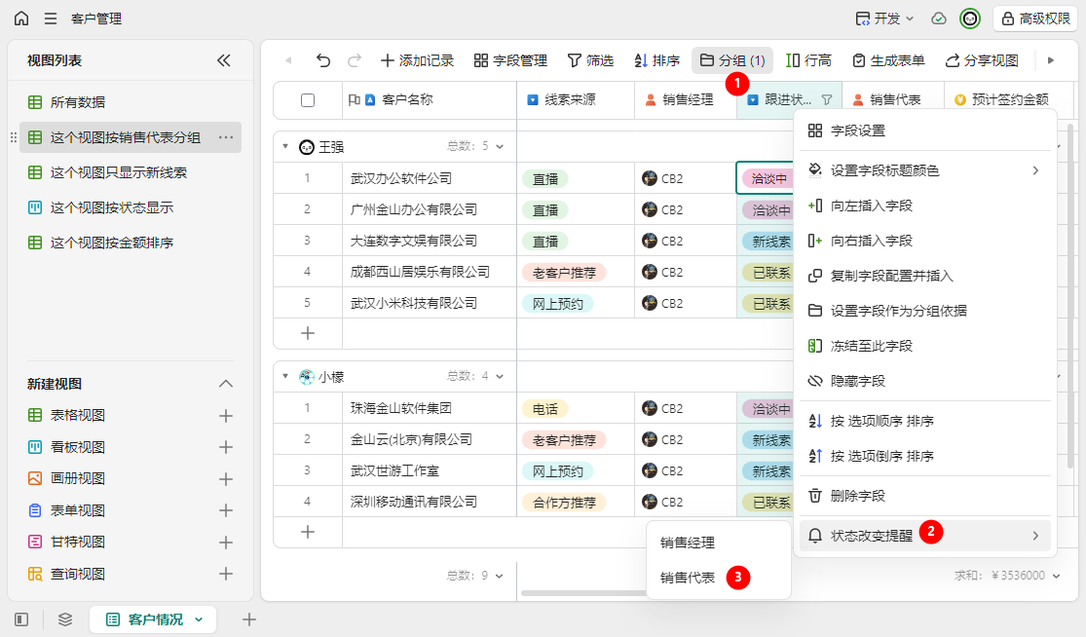Open the 客户情况 sheet tab
Image resolution: width=1086 pixels, height=637 pixels.
click(x=153, y=619)
